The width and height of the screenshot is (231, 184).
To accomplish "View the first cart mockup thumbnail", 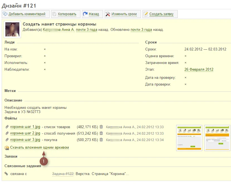I will pyautogui.click(x=189, y=138).
